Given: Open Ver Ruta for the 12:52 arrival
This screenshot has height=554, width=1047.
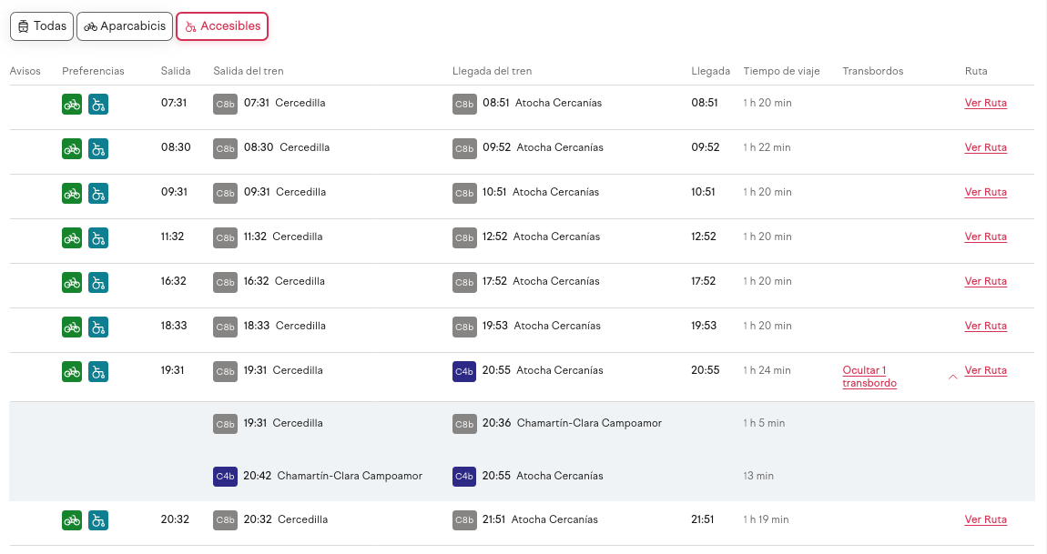Looking at the screenshot, I should pos(985,237).
